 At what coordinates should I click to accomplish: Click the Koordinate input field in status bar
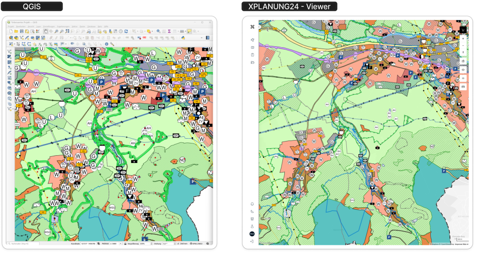coord(89,244)
